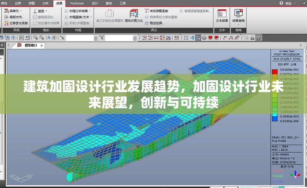
Task: Click the 结果表格 results table icon
Action: click(238, 13)
